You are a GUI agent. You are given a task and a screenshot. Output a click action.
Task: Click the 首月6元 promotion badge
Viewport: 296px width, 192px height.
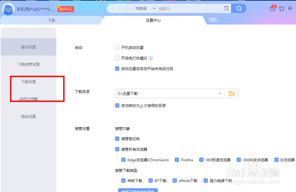tap(65, 9)
